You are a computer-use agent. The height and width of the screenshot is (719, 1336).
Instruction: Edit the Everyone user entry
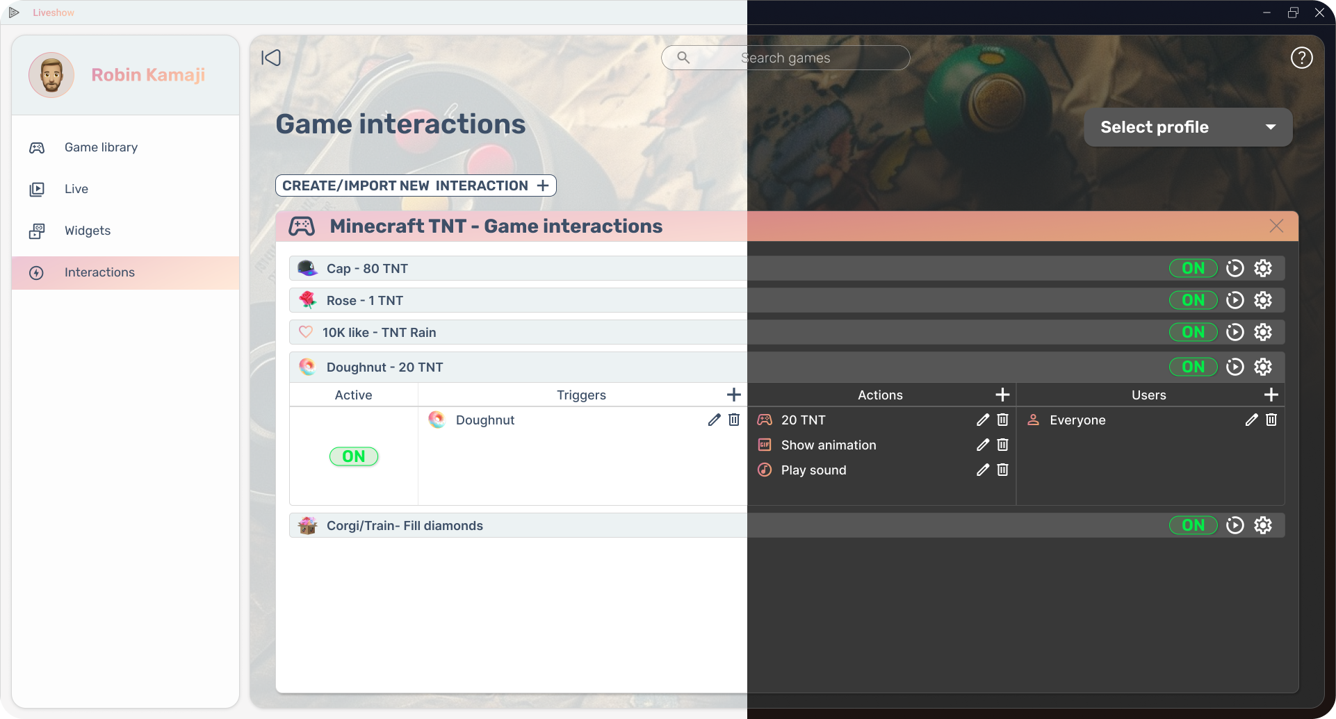pos(1251,420)
